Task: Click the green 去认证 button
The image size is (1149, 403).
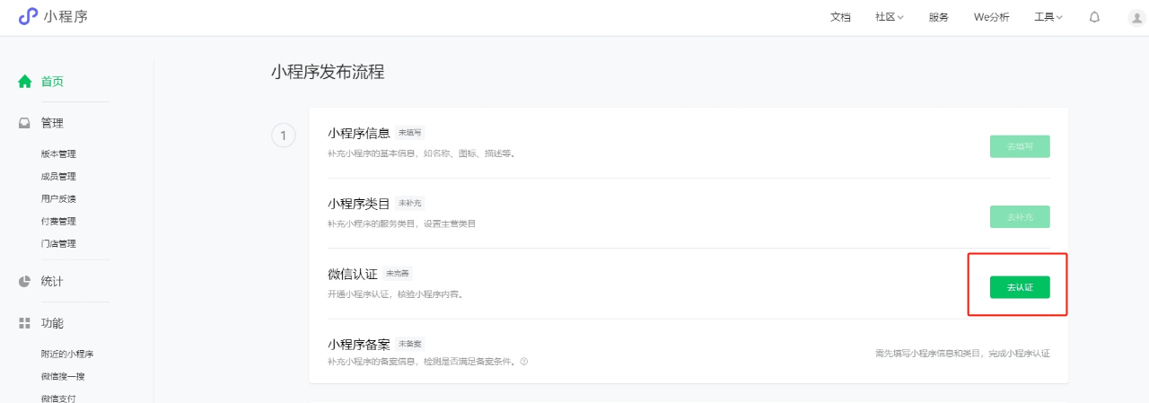Action: pos(1020,287)
